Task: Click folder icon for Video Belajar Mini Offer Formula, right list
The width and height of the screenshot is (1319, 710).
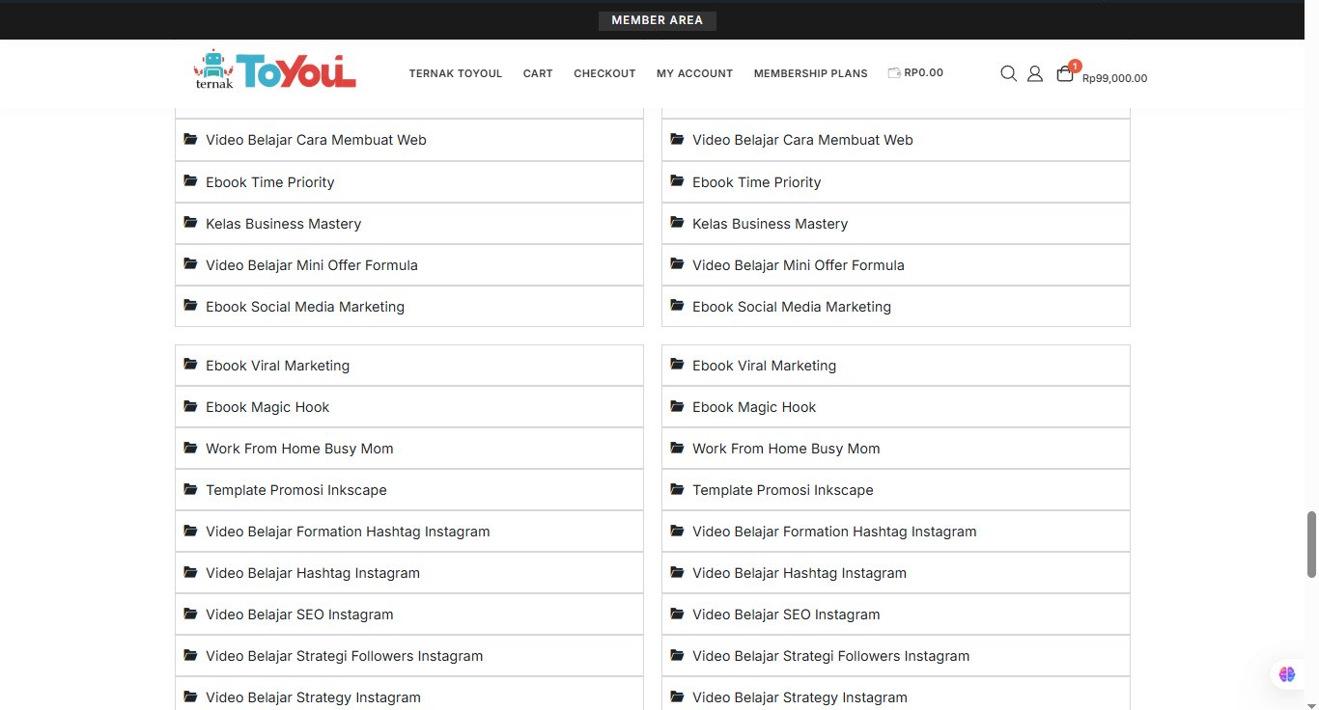Action: click(677, 263)
